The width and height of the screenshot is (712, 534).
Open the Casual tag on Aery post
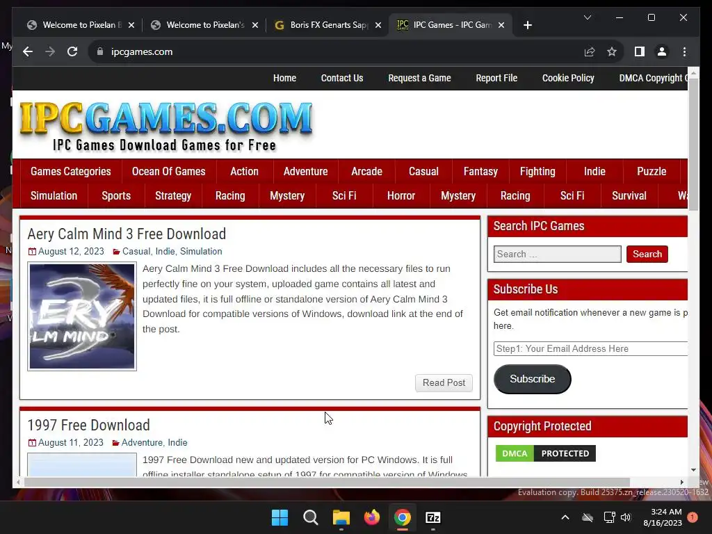[136, 251]
